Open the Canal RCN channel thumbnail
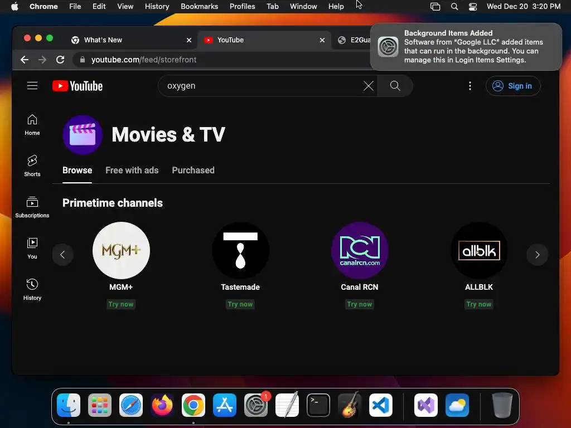Screen dimensions: 571x428 pyautogui.click(x=360, y=250)
